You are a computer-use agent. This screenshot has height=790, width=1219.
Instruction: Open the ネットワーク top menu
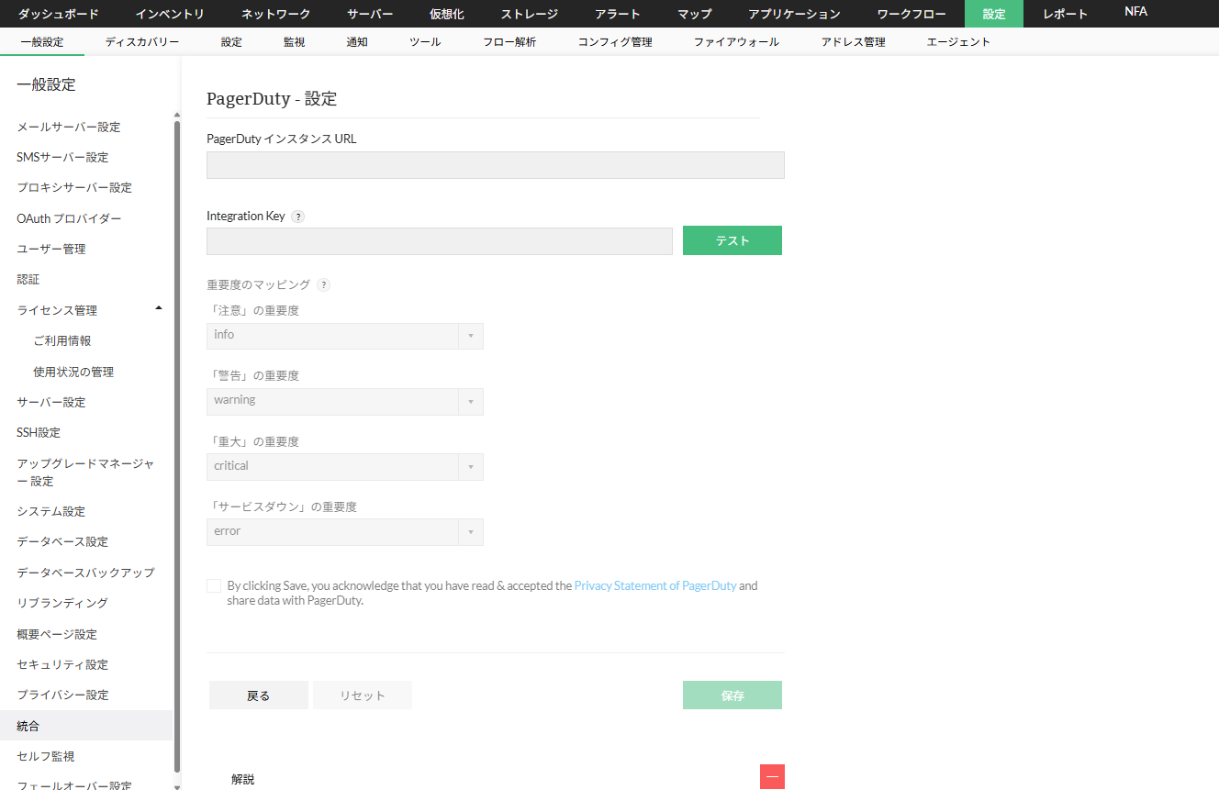tap(275, 14)
